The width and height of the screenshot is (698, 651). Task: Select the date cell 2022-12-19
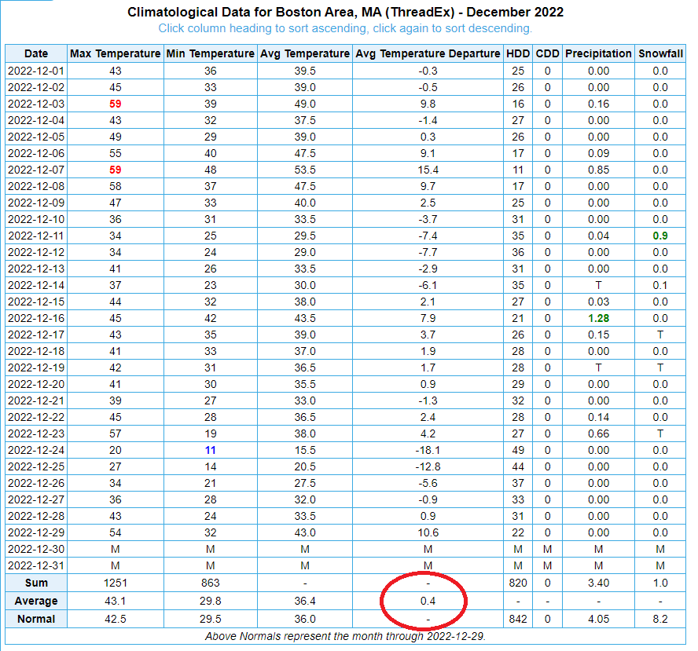click(x=36, y=368)
